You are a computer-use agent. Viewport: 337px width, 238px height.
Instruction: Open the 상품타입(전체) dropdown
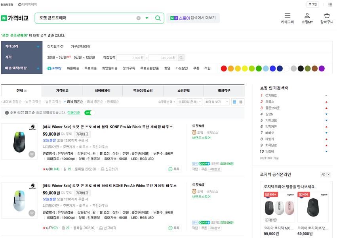189,102
